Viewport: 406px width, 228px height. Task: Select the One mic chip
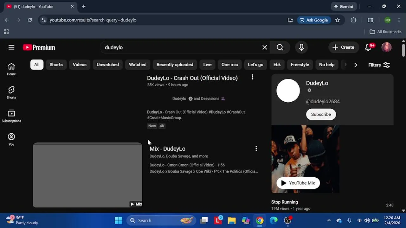click(x=230, y=65)
